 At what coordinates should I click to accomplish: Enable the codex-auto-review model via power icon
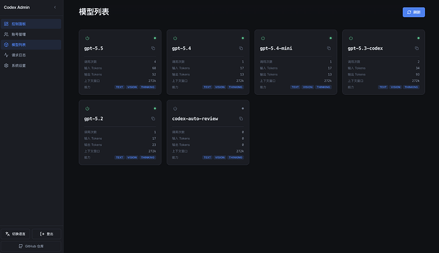175,108
